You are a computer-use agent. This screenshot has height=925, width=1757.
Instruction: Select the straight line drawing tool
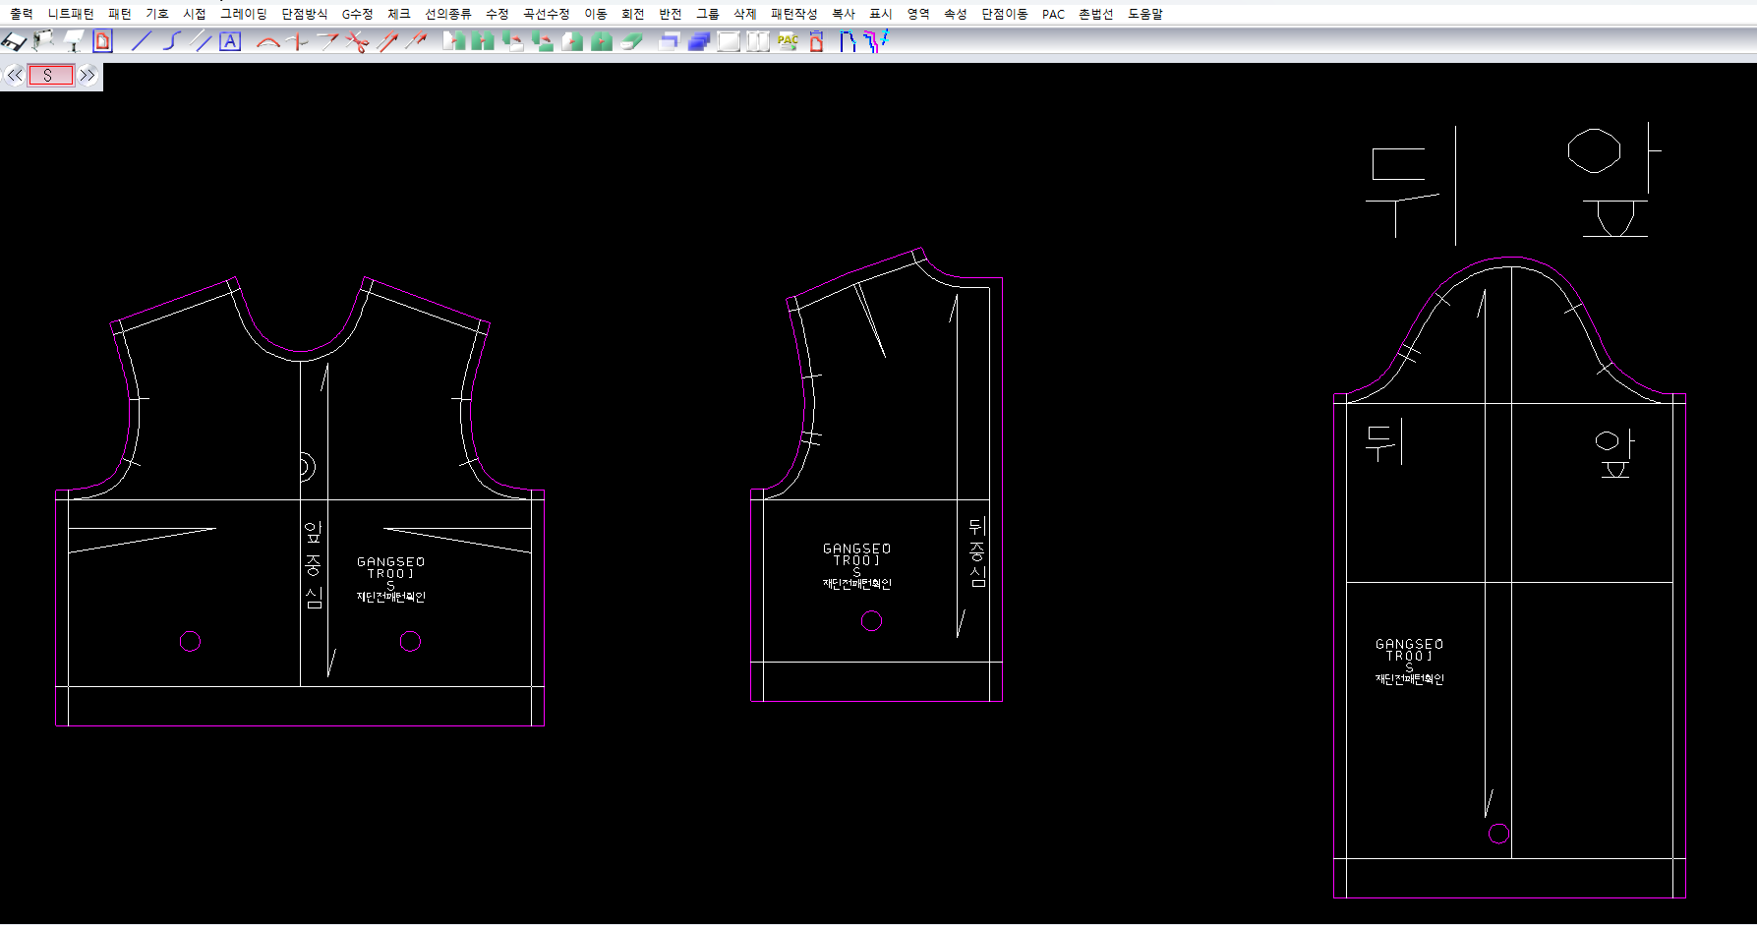tap(142, 41)
